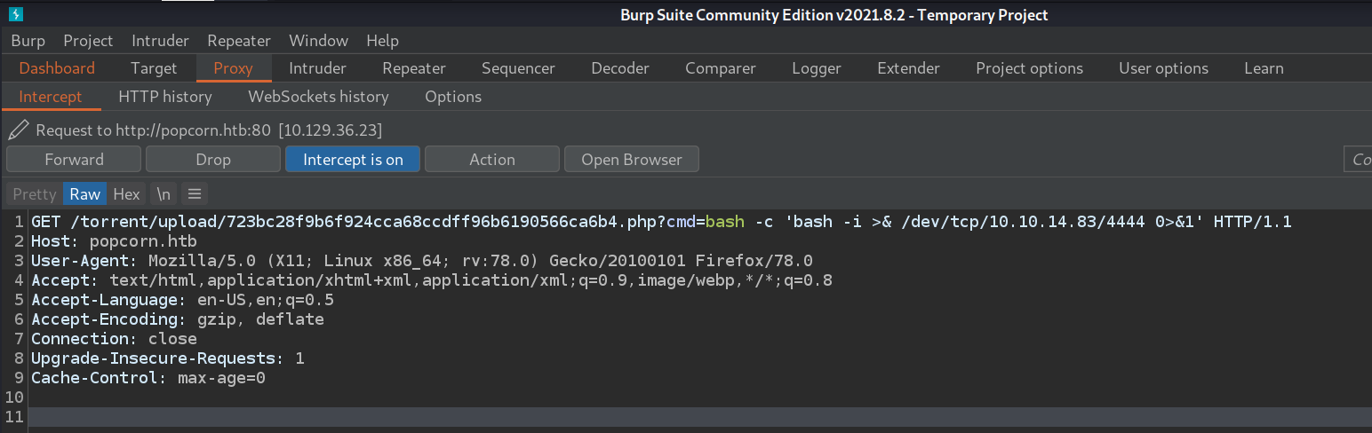Click the Connection: close header line
Viewport: 1372px width, 433px height.
tap(114, 338)
